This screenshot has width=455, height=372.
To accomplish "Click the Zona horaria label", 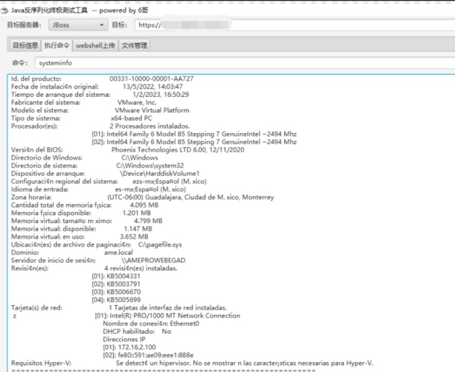I will coord(32,197).
